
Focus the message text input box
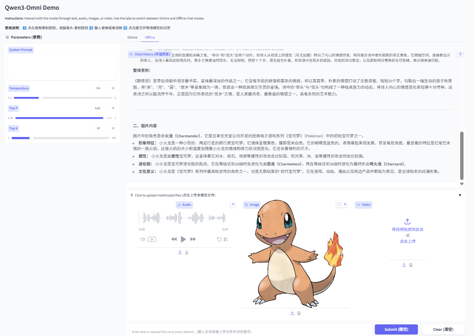point(249,332)
